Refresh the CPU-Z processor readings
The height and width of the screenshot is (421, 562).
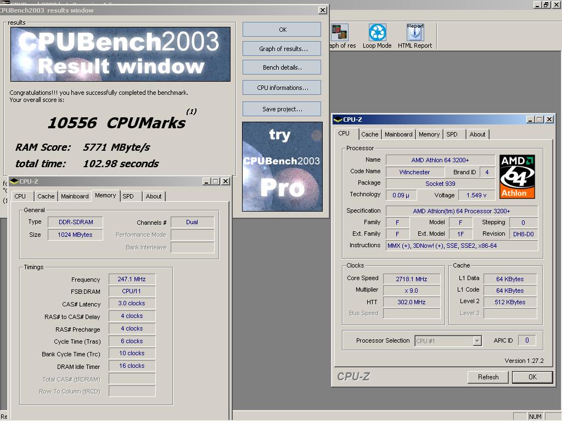pos(488,377)
